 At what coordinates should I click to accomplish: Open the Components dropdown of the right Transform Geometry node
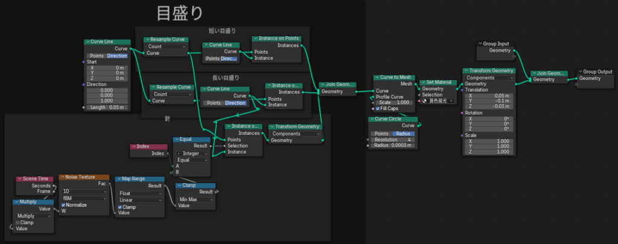pyautogui.click(x=489, y=78)
